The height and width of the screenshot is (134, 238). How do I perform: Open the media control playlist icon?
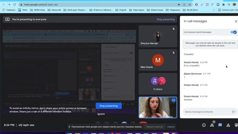[x=229, y=4]
